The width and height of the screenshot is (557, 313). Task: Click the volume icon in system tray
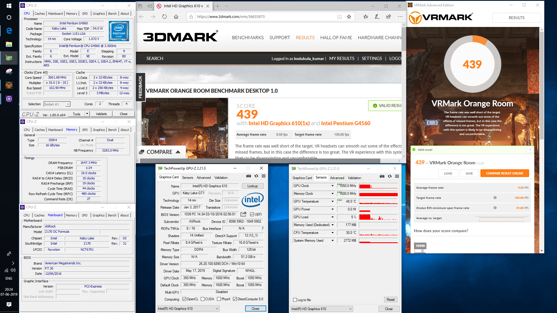click(13, 270)
